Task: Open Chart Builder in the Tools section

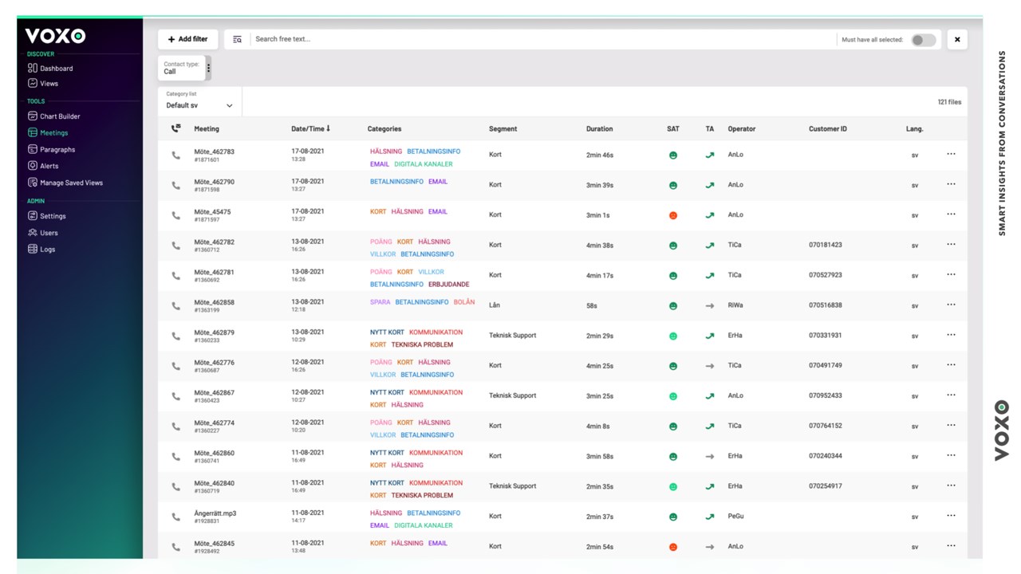Action: [x=53, y=116]
